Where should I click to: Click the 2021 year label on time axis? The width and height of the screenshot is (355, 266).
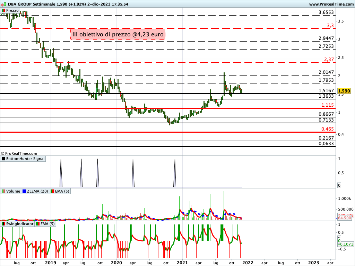tap(182, 263)
